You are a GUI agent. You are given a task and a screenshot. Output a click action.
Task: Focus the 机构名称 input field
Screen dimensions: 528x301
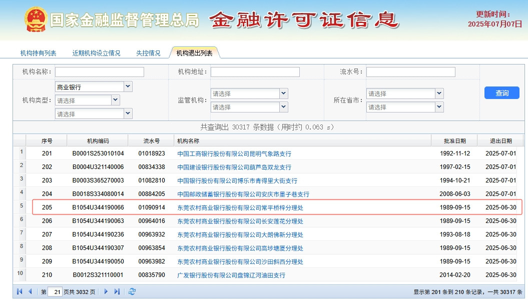99,72
